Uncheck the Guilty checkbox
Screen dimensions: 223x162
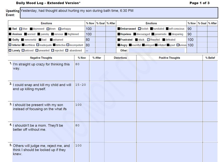point(10,40)
